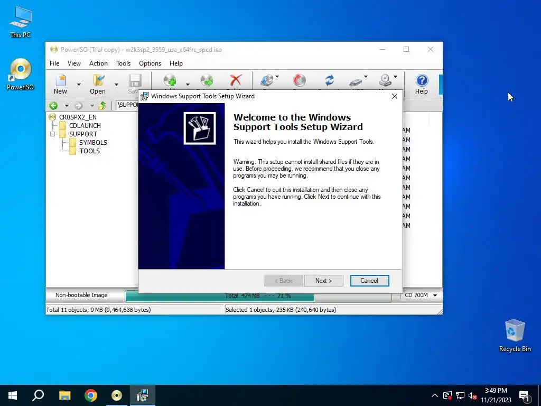Click the path address field
Viewport: 541px width, 406px height.
(x=127, y=105)
